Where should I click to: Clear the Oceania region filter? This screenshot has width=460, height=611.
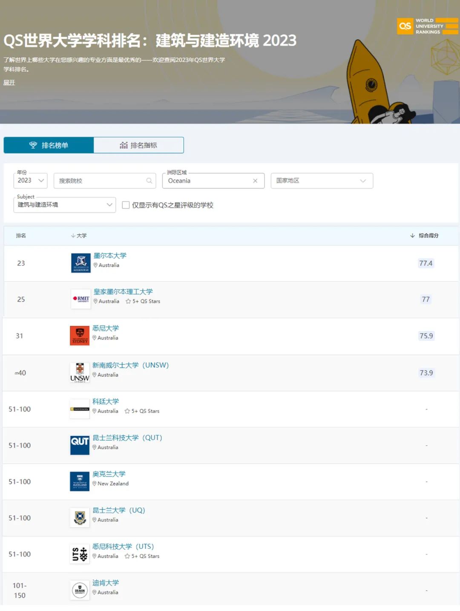pos(255,181)
